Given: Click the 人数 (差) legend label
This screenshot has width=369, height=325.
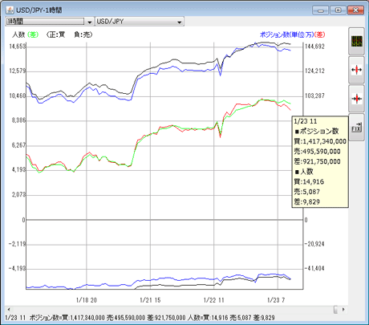Looking at the screenshot, I should coord(26,35).
